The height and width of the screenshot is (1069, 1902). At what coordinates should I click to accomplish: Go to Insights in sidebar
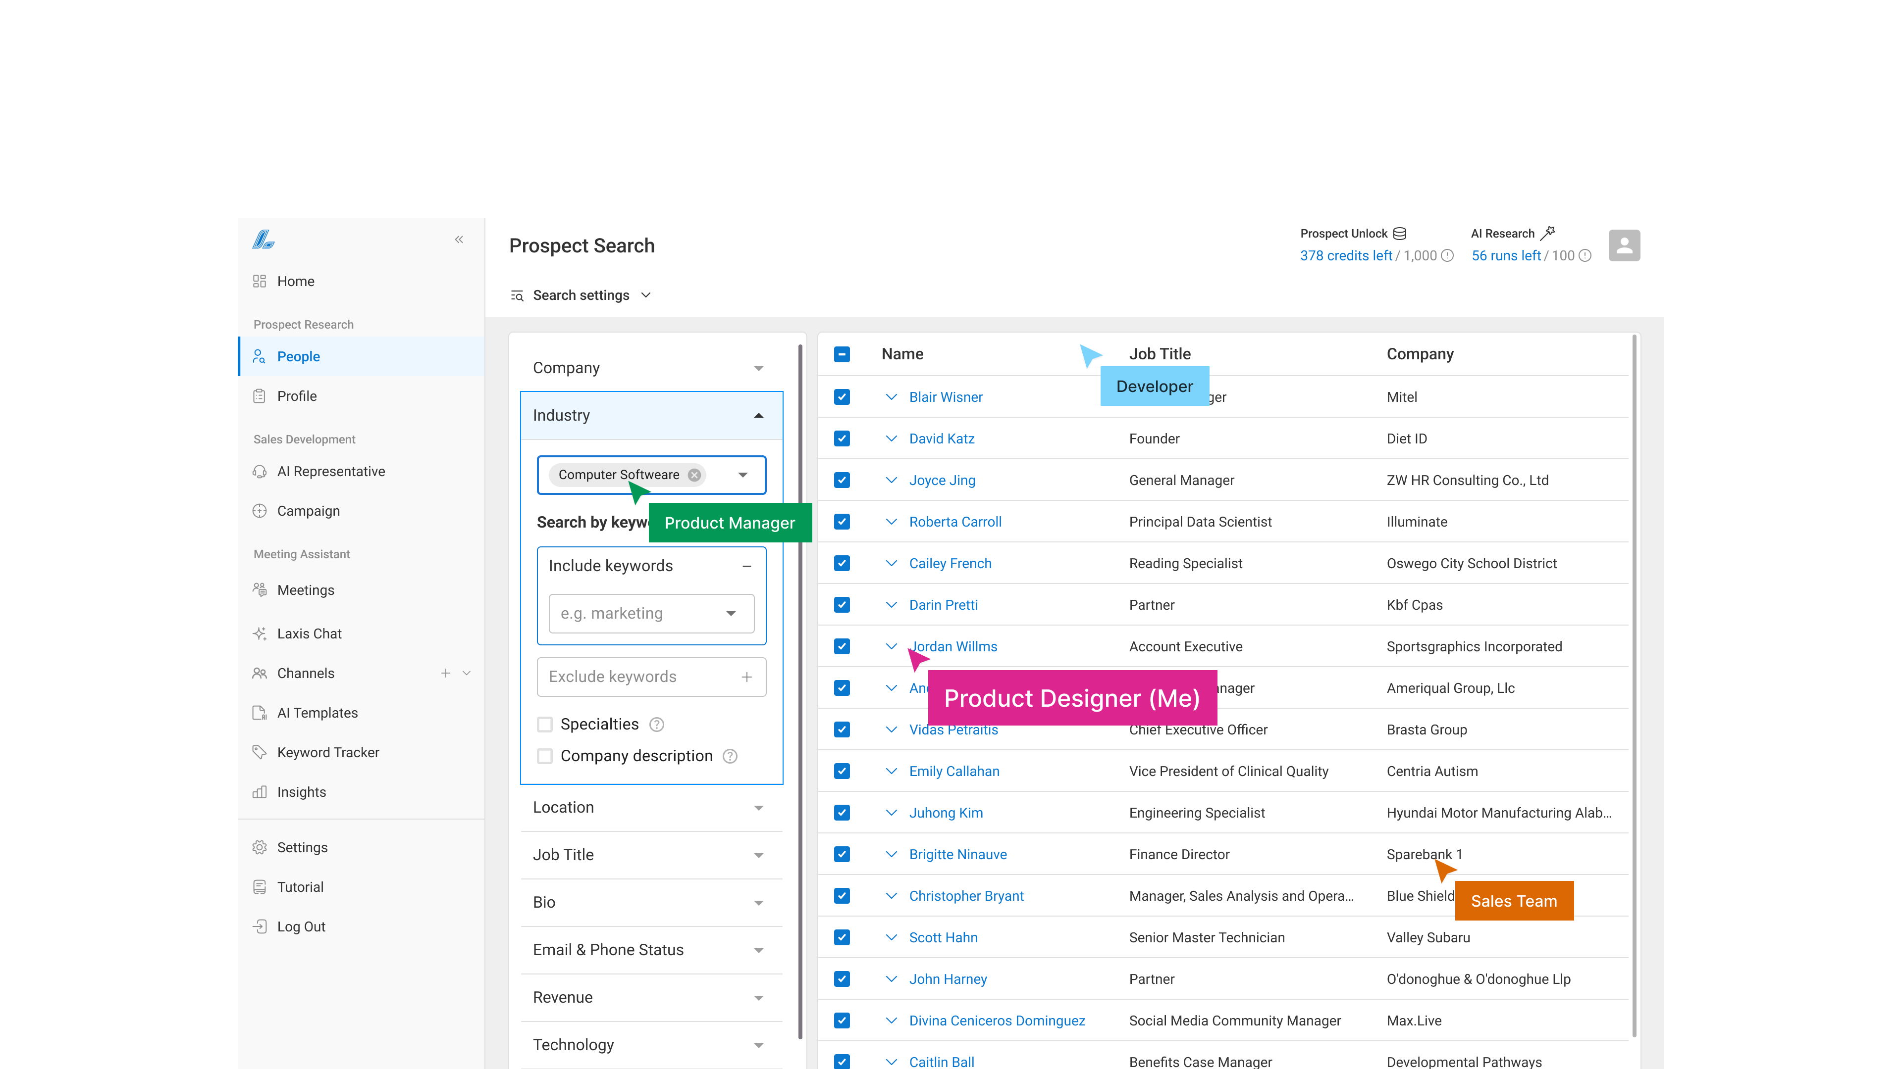click(x=301, y=792)
